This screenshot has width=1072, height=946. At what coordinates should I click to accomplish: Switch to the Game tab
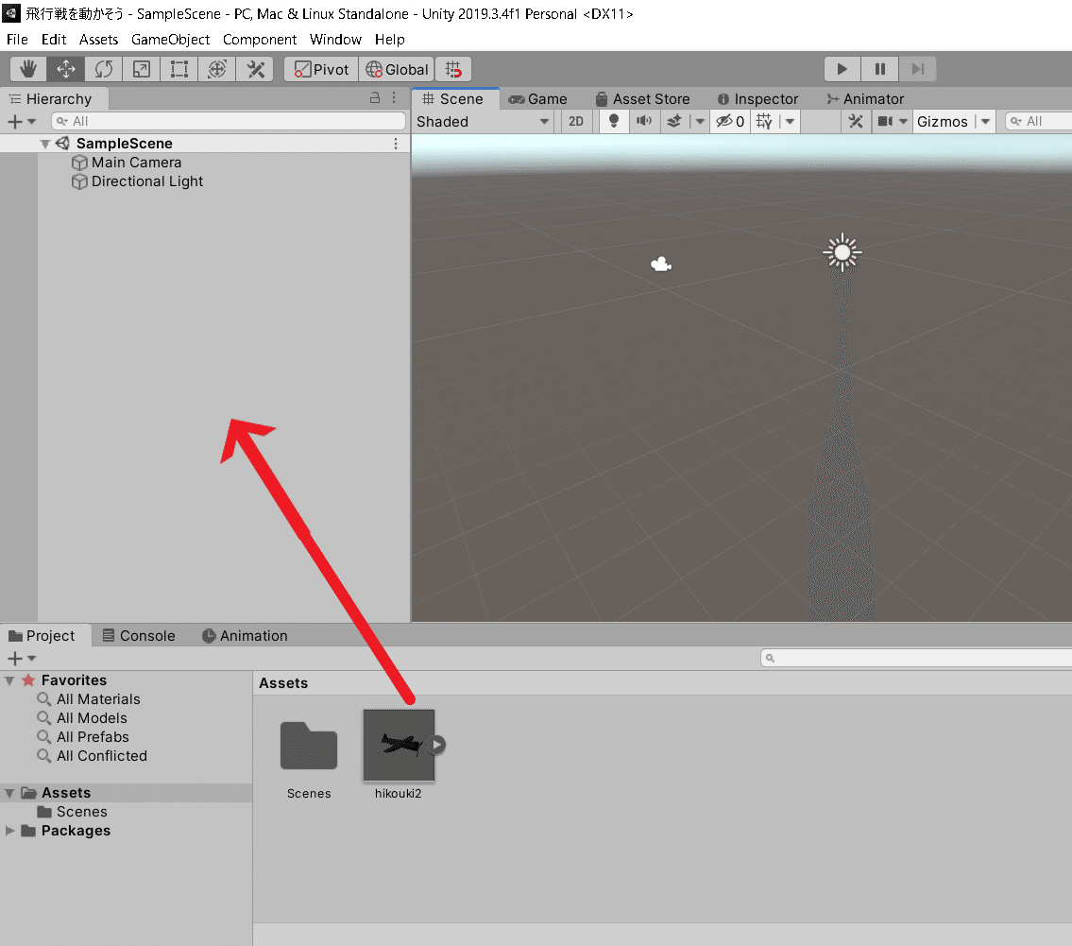538,98
